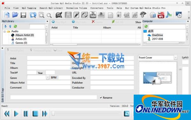Click the pen tag editor toolbar icon
The width and height of the screenshot is (191, 120).
pyautogui.click(x=76, y=15)
